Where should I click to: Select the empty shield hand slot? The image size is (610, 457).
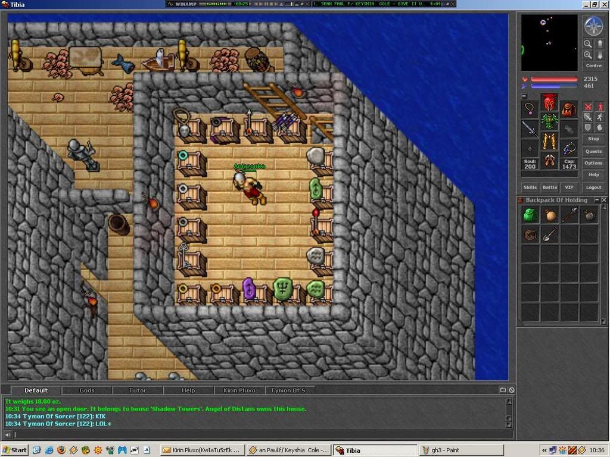569,128
